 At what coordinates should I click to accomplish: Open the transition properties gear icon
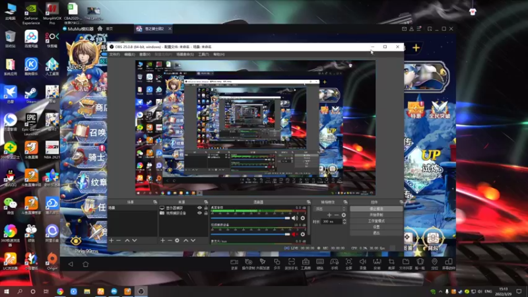point(343,215)
